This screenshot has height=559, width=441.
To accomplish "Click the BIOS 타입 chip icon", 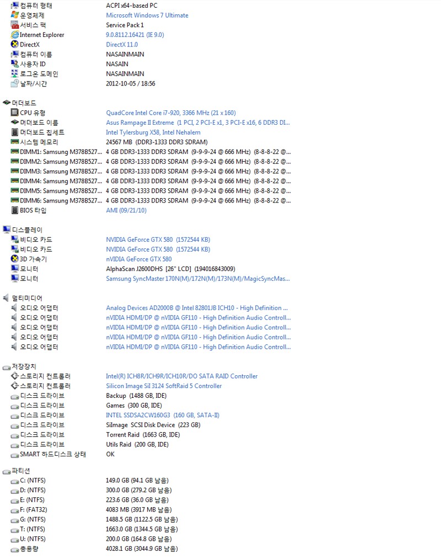I will [14, 210].
